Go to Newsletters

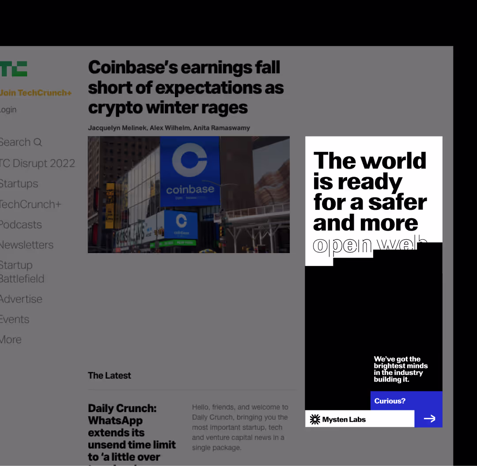pos(27,245)
